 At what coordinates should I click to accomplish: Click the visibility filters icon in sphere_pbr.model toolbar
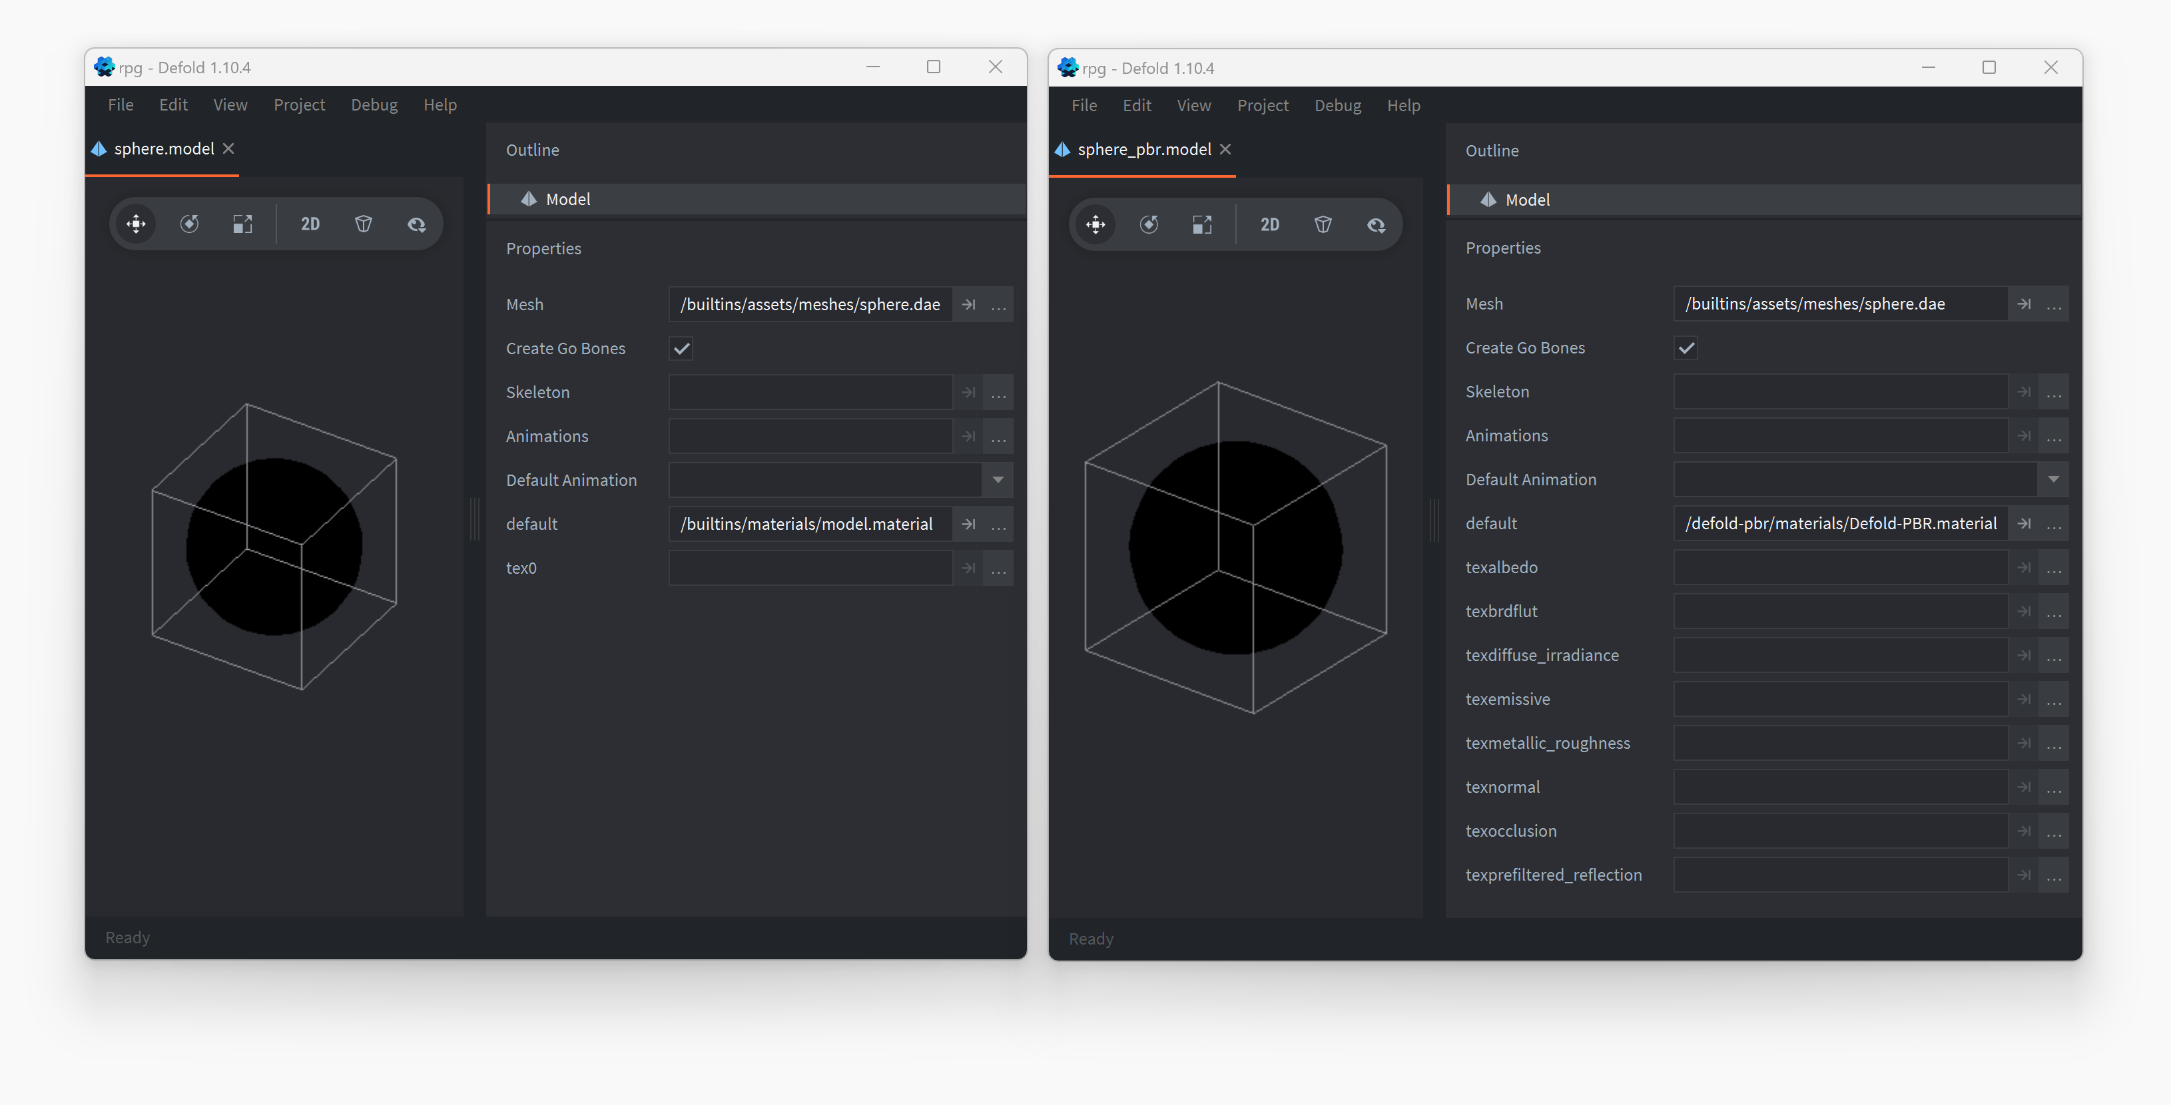pos(1377,225)
